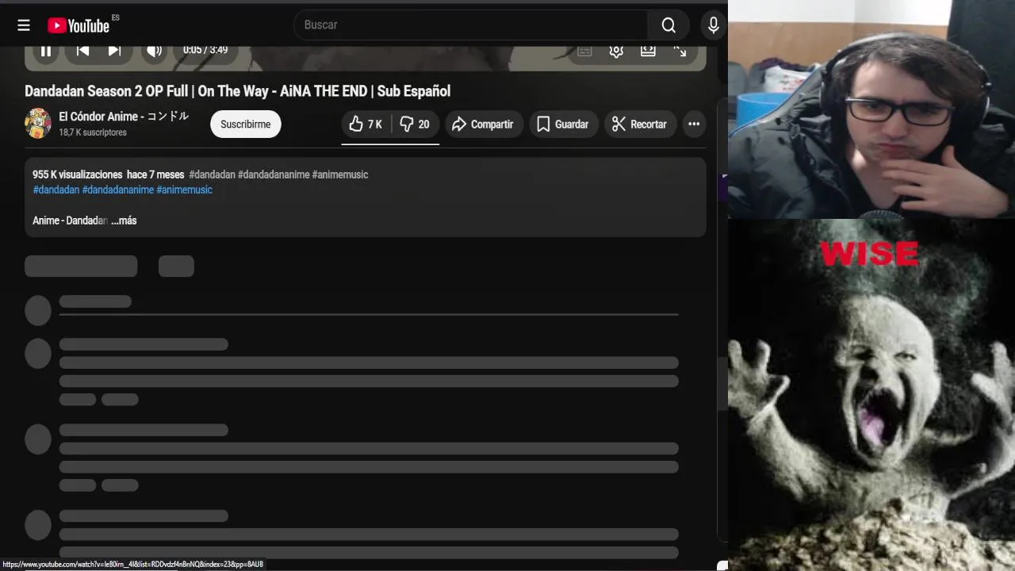This screenshot has width=1015, height=571.
Task: Save the video with Guardar
Action: [563, 125]
